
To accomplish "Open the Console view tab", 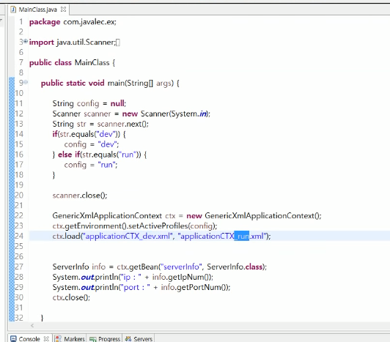I will (29, 338).
